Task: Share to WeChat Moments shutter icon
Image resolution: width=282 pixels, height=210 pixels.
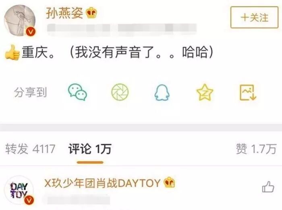Action: [x=120, y=92]
